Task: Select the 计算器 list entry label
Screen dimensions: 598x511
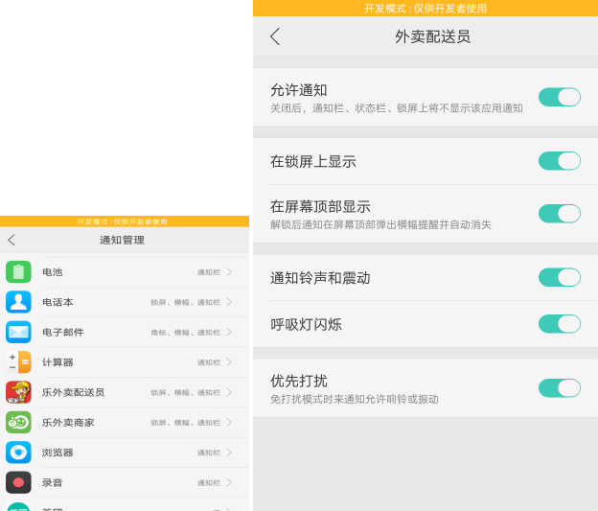Action: coord(57,362)
